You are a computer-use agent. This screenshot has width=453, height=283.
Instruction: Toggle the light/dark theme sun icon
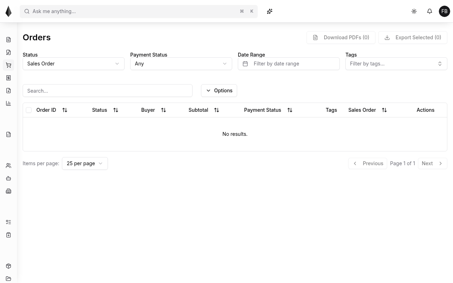point(414,11)
